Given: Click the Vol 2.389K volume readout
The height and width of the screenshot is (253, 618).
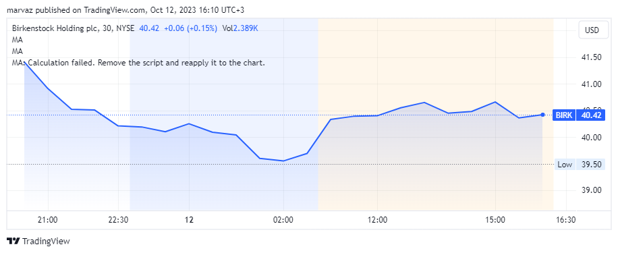Looking at the screenshot, I should (240, 28).
